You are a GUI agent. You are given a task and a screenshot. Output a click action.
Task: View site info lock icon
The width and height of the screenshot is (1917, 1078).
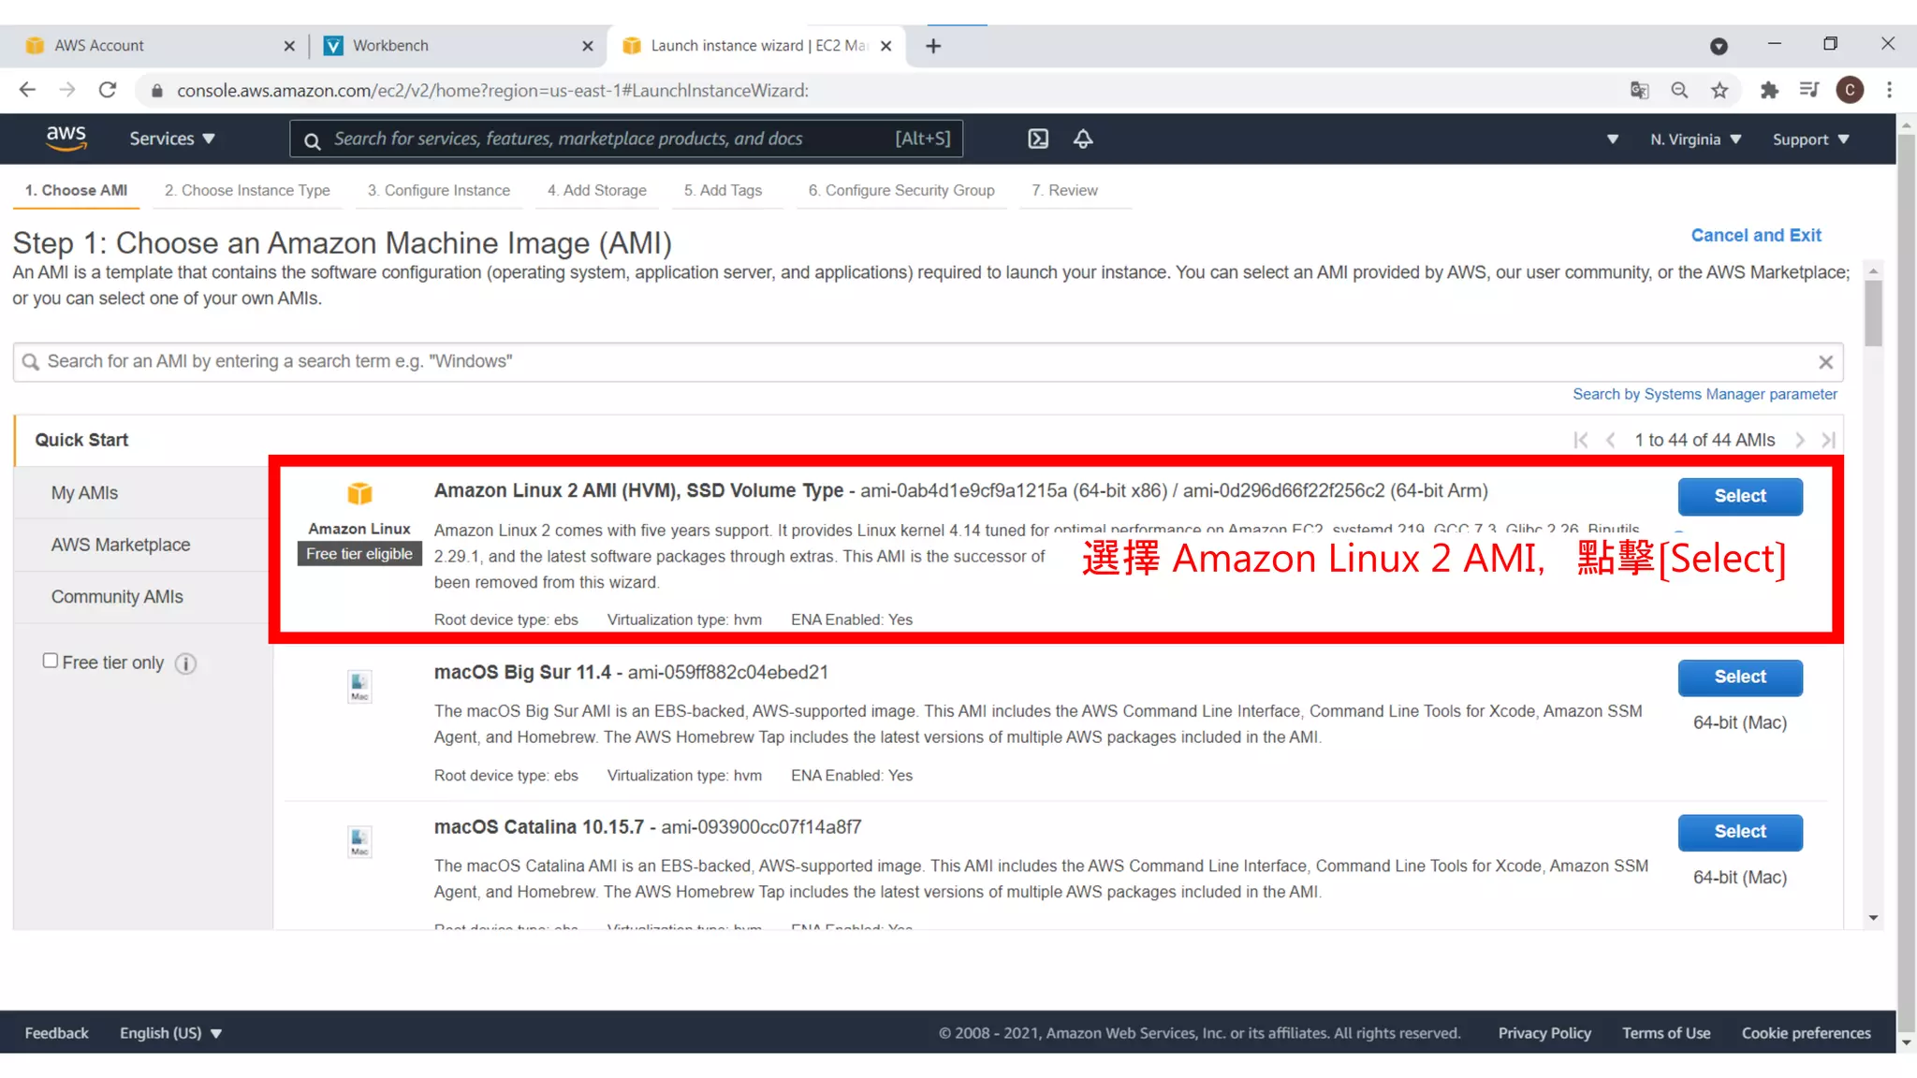156,90
